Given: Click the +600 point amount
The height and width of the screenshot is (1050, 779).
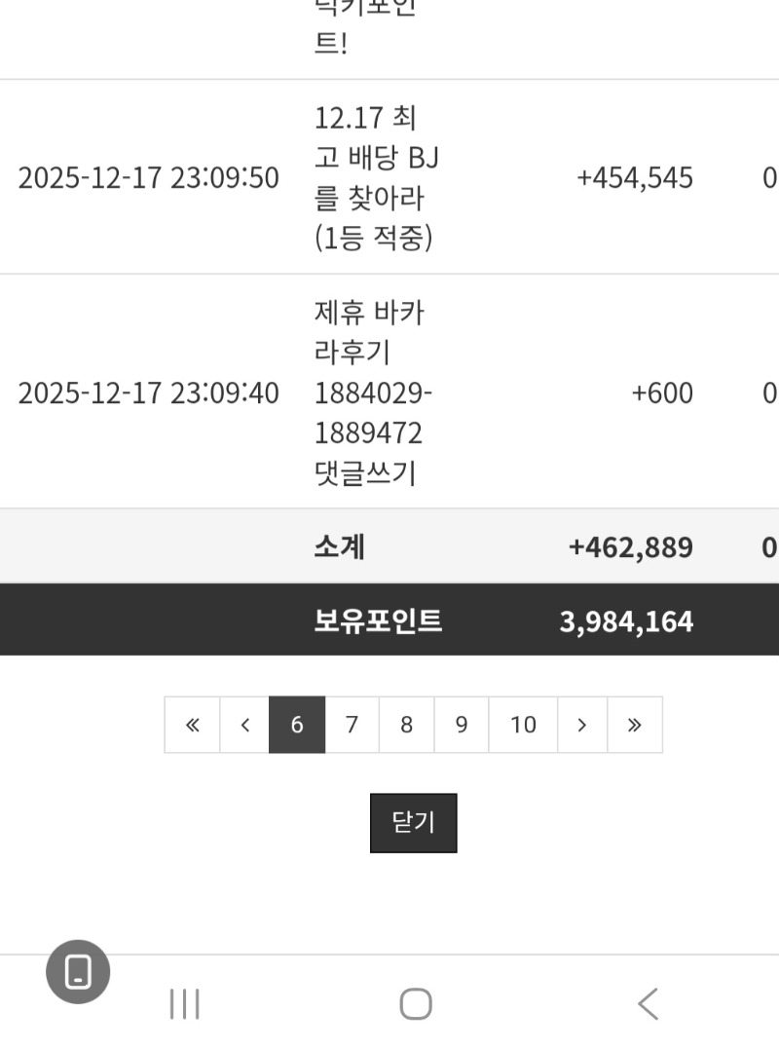Looking at the screenshot, I should (x=662, y=393).
